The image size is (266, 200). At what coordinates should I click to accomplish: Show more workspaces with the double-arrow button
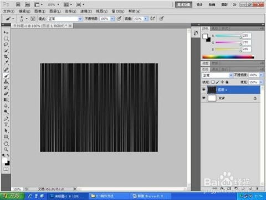tap(234, 4)
